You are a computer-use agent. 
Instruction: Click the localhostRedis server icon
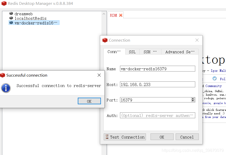click(x=11, y=18)
